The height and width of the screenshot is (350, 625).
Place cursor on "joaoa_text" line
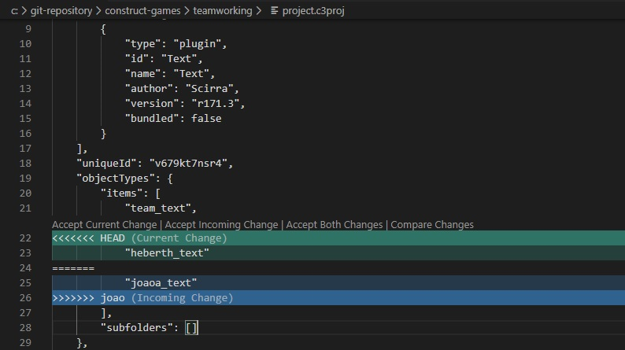tap(338, 282)
